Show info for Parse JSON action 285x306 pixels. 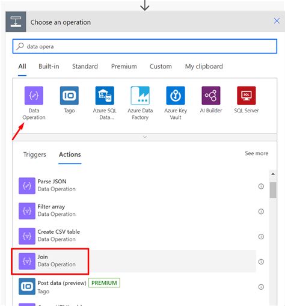(261, 186)
